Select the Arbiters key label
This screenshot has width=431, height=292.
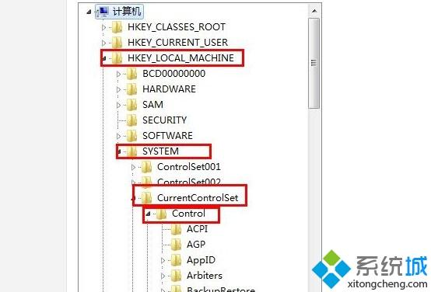[205, 275]
